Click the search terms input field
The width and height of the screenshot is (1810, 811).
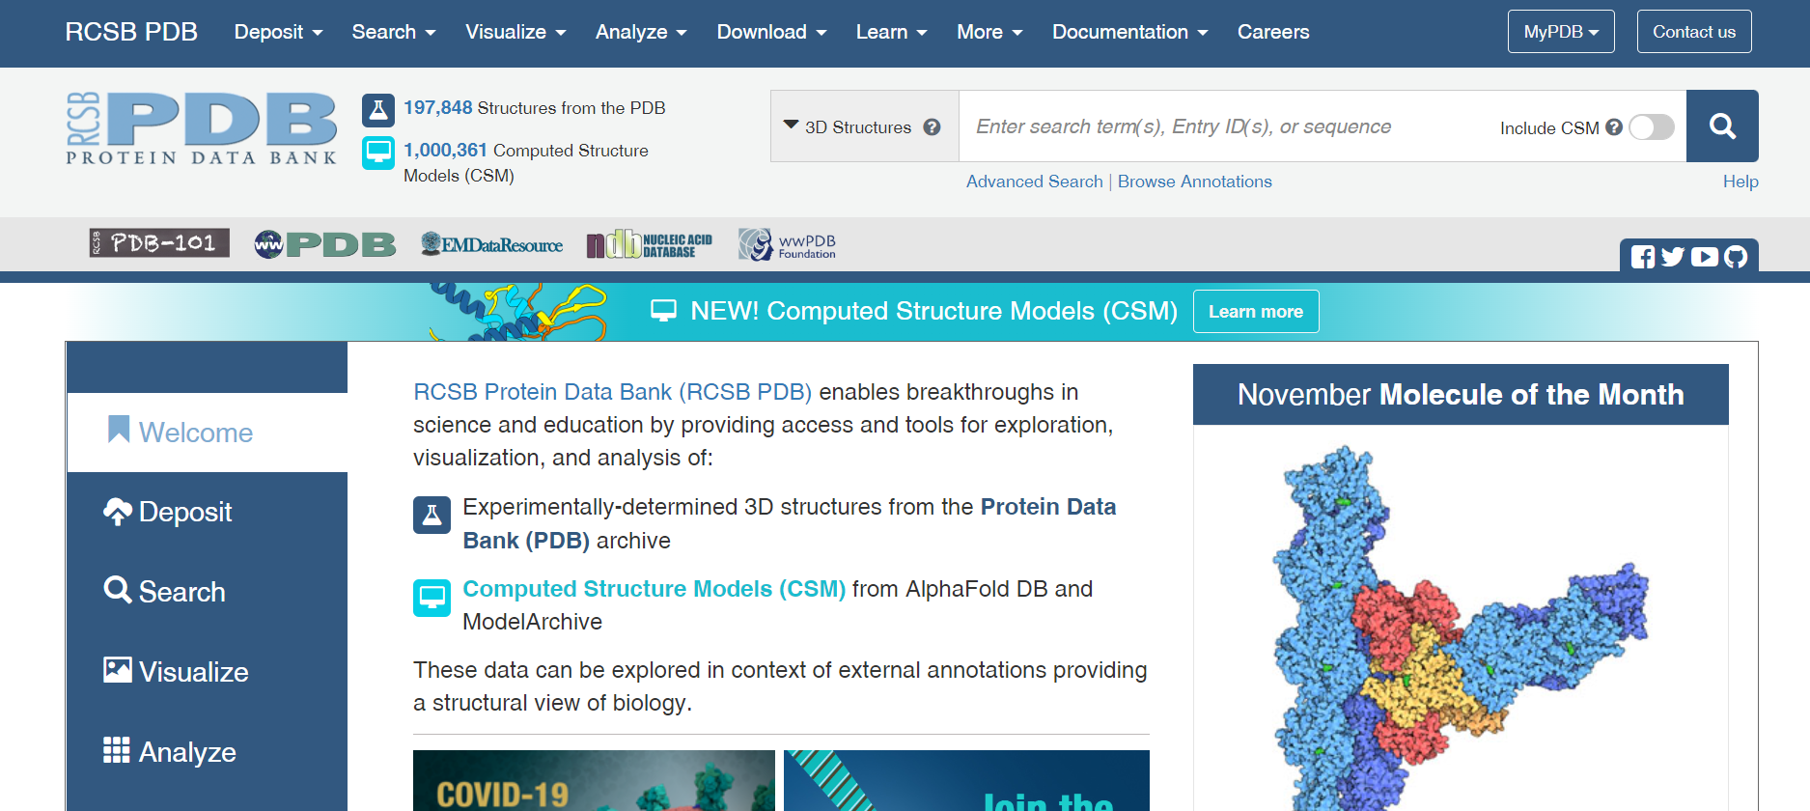click(x=1226, y=126)
